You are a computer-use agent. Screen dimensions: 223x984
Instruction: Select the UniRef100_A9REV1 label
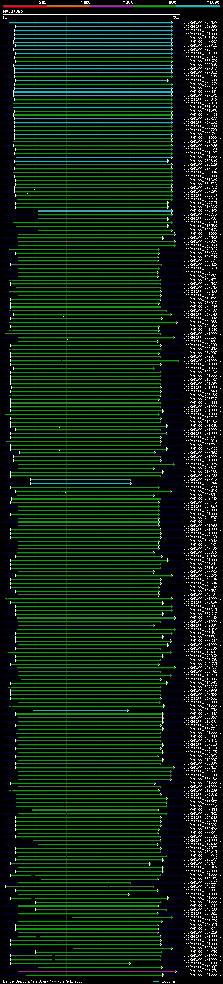coord(200,96)
